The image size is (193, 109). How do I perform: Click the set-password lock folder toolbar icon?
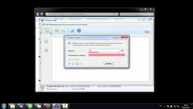pyautogui.click(x=47, y=30)
